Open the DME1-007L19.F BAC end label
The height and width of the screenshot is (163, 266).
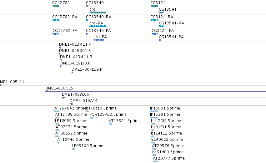[87, 69]
